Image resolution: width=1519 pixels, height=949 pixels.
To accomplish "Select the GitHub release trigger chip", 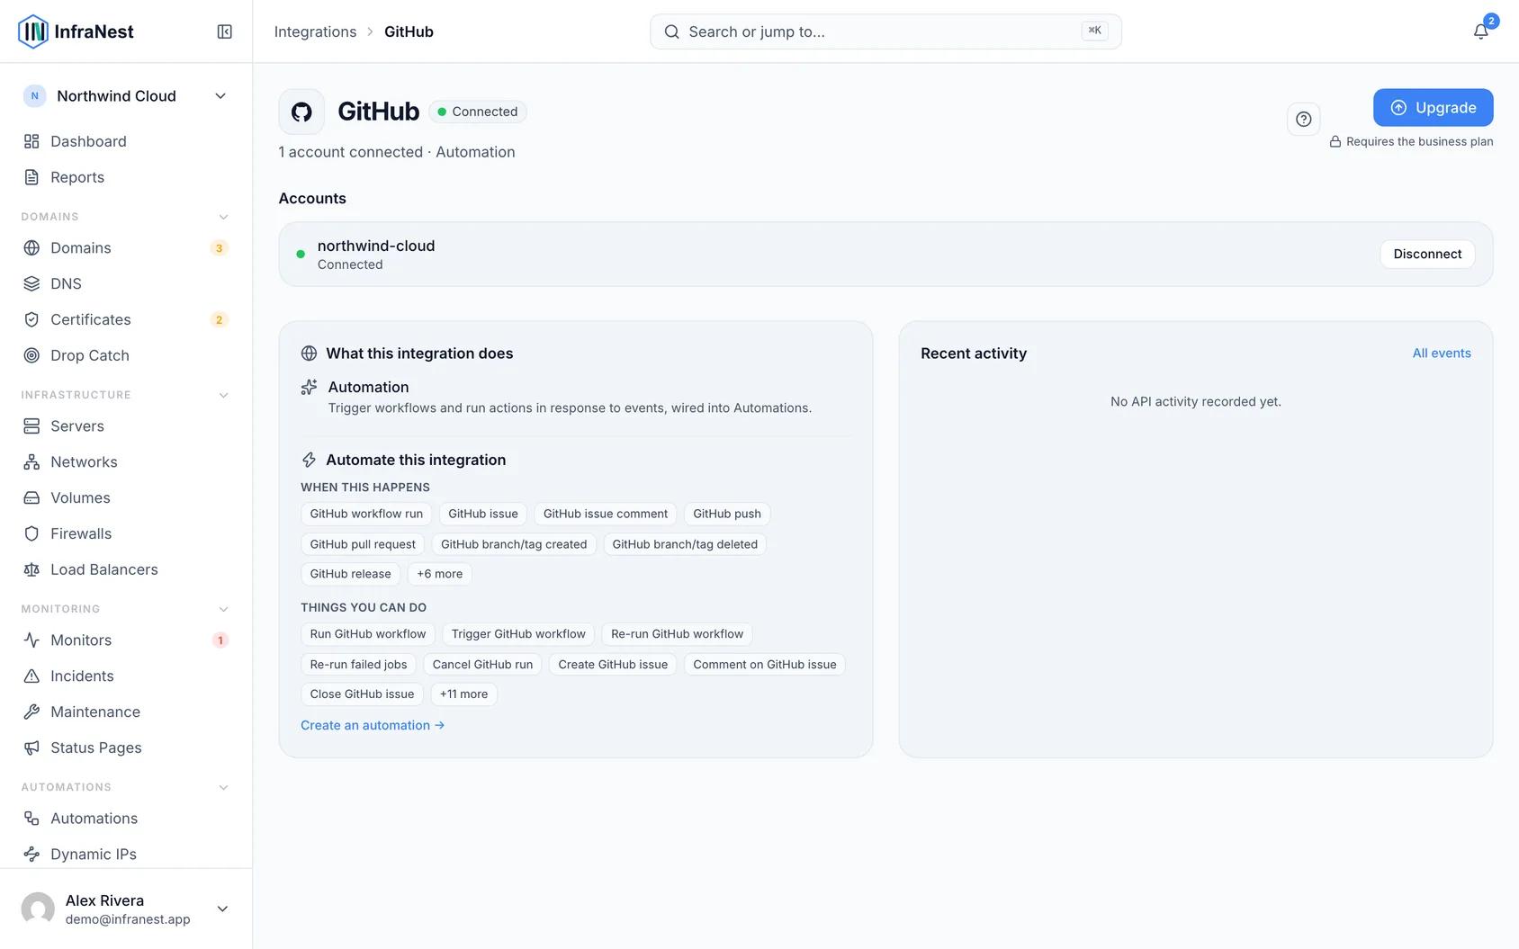I will tap(351, 574).
